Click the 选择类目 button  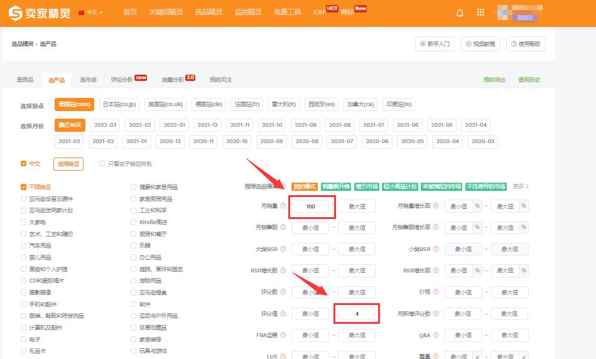(68, 164)
